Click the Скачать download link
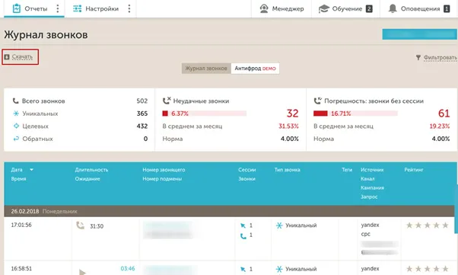The width and height of the screenshot is (458, 275). click(x=22, y=57)
